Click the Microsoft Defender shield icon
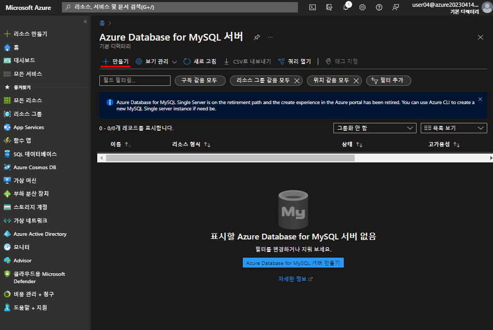The image size is (493, 330). click(x=7, y=274)
